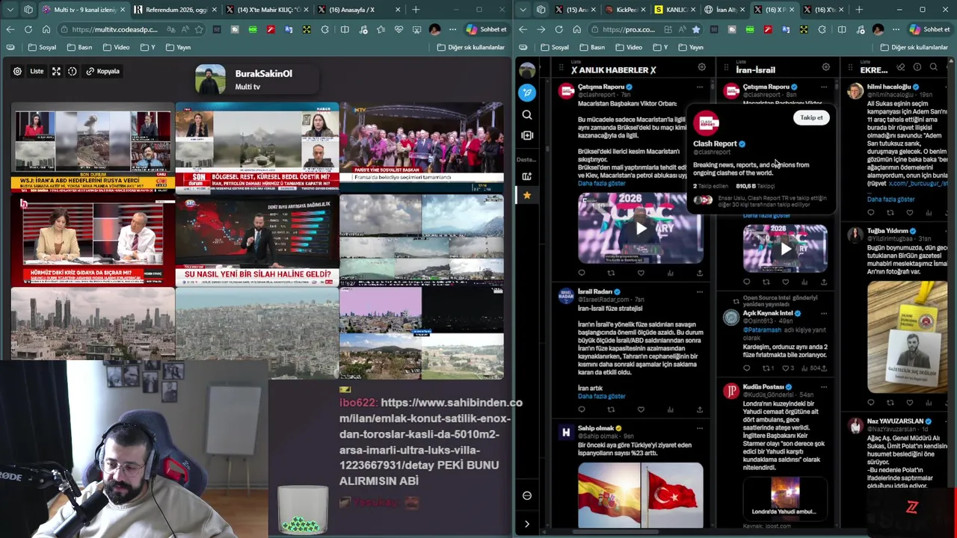Refresh page in left browser window
The width and height of the screenshot is (957, 538).
pos(28,29)
